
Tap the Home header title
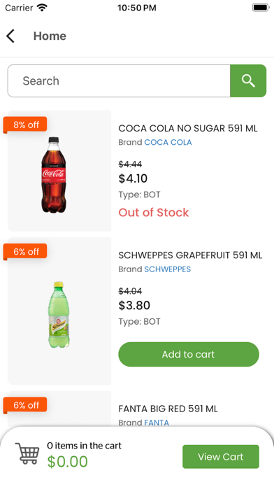pos(50,36)
